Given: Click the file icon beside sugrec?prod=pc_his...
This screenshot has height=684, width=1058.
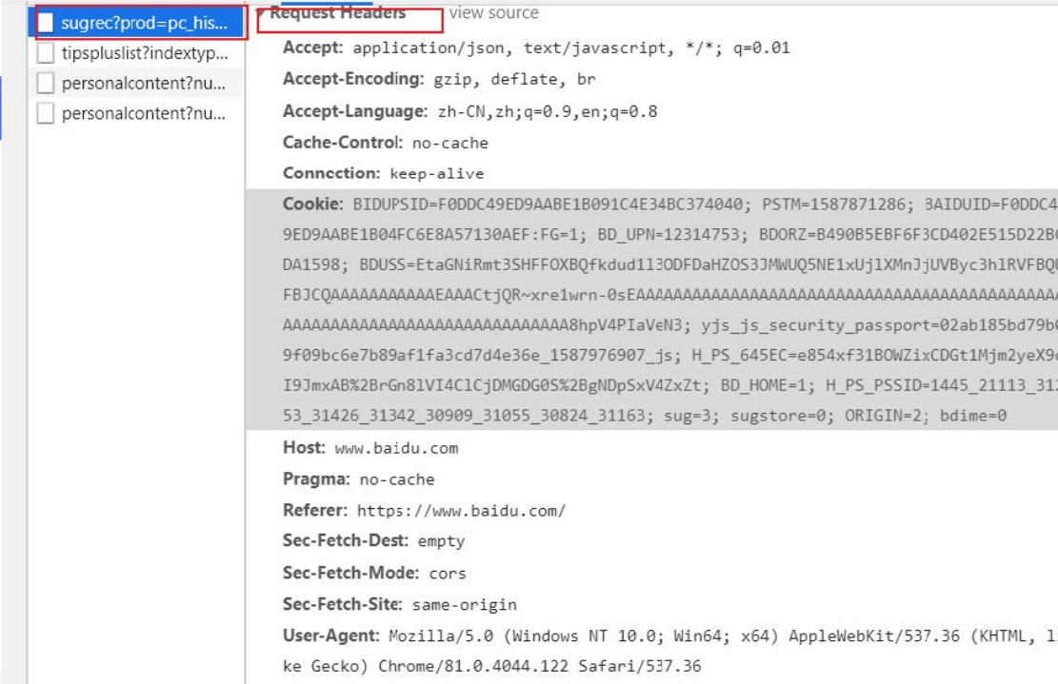Looking at the screenshot, I should [45, 23].
